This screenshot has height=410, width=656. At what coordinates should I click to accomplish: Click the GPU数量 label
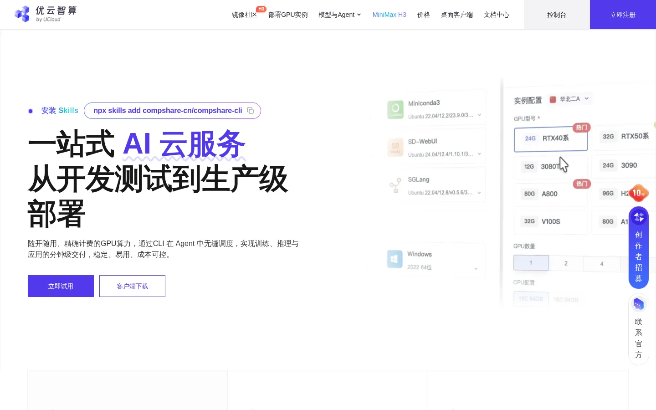point(524,246)
